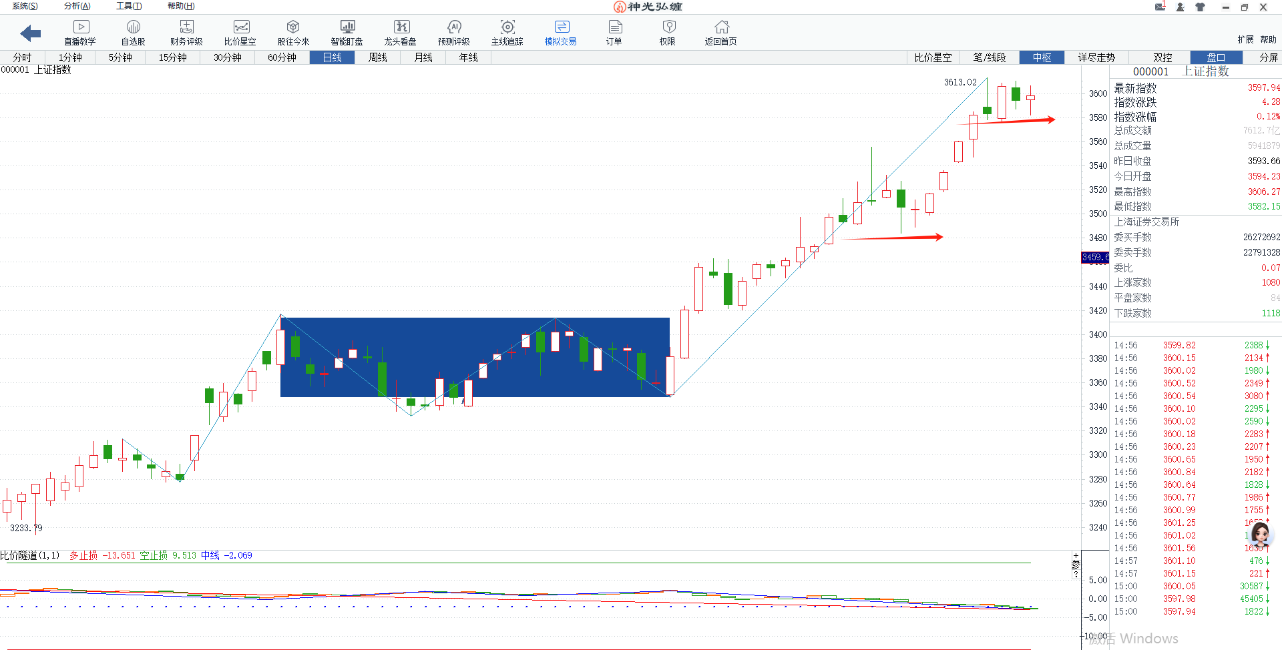This screenshot has width=1282, height=650.
Task: Toggle the 盘口 panel button
Action: pos(1216,57)
